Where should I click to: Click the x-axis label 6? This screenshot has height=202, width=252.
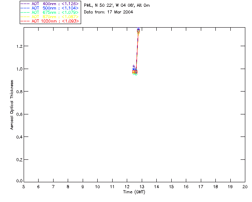pyautogui.click(x=39, y=187)
